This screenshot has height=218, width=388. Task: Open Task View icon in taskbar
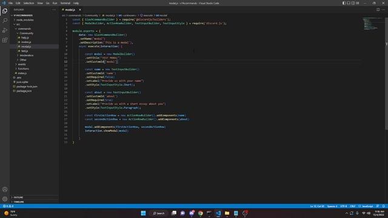[174, 213]
